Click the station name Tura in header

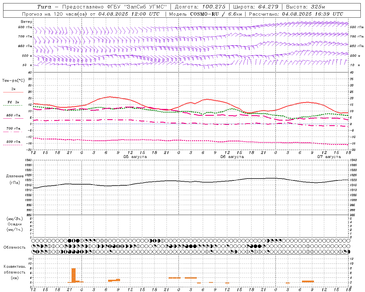[44, 7]
